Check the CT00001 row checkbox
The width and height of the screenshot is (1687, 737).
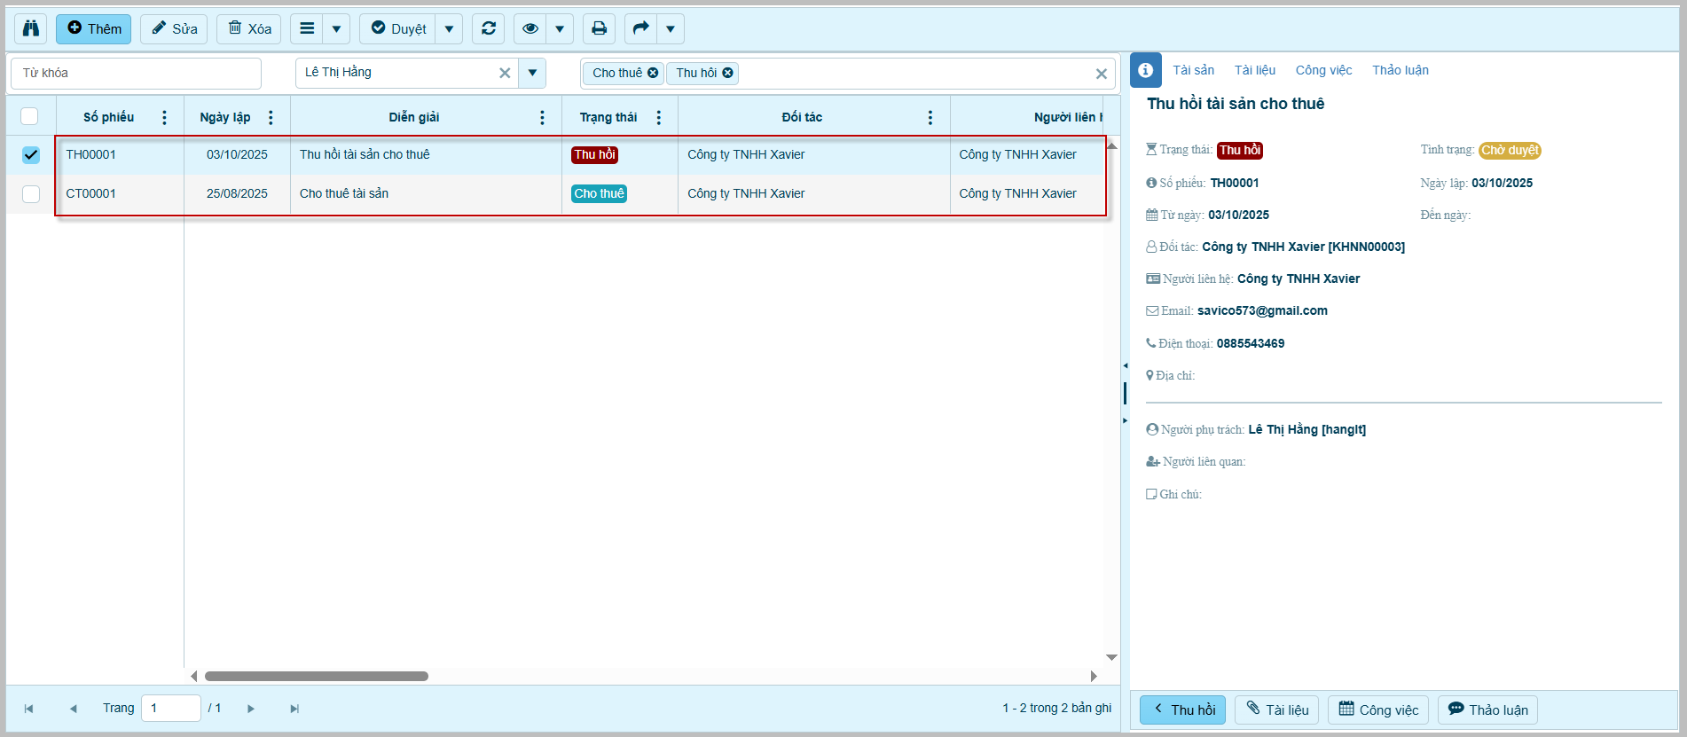pos(31,194)
